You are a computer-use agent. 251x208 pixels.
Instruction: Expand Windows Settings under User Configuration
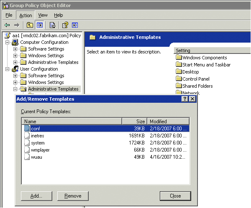tap(15, 83)
